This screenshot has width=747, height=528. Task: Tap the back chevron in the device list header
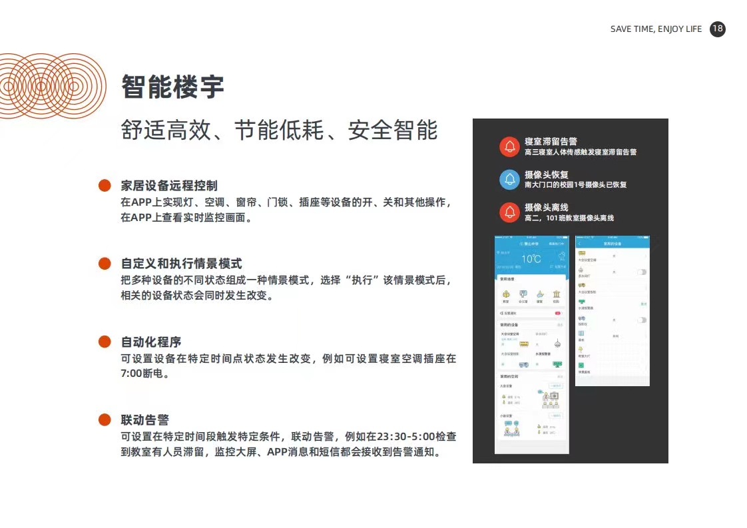[x=579, y=244]
